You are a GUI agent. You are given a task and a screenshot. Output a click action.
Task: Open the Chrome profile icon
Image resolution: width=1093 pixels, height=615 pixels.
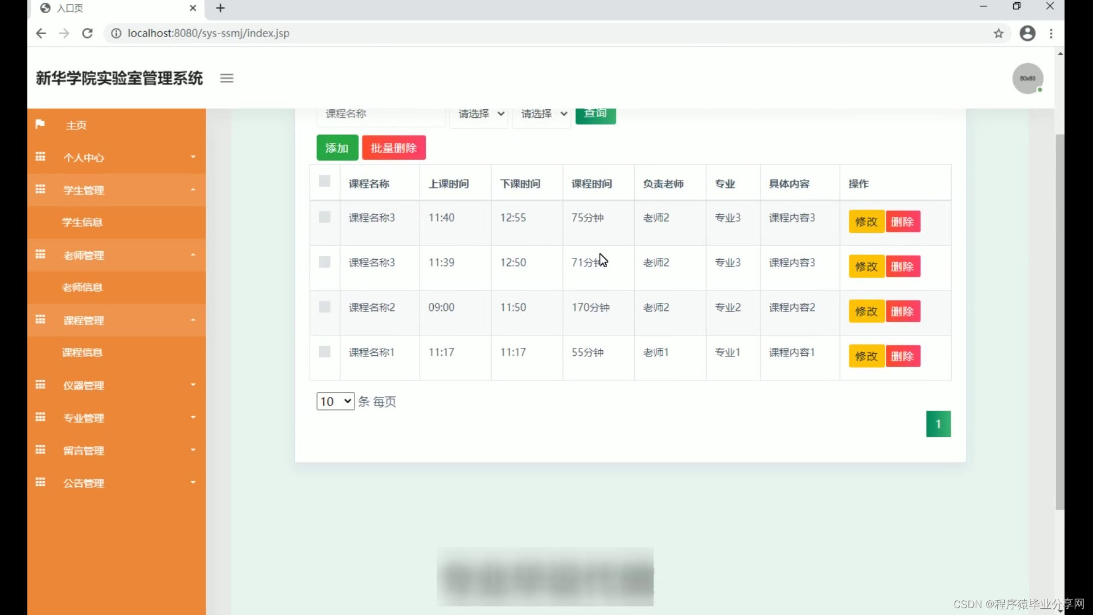coord(1027,34)
